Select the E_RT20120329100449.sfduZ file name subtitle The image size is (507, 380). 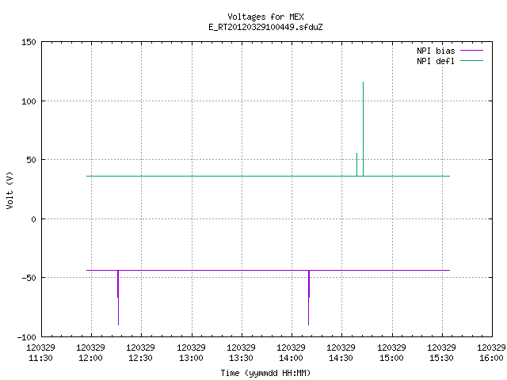(265, 27)
